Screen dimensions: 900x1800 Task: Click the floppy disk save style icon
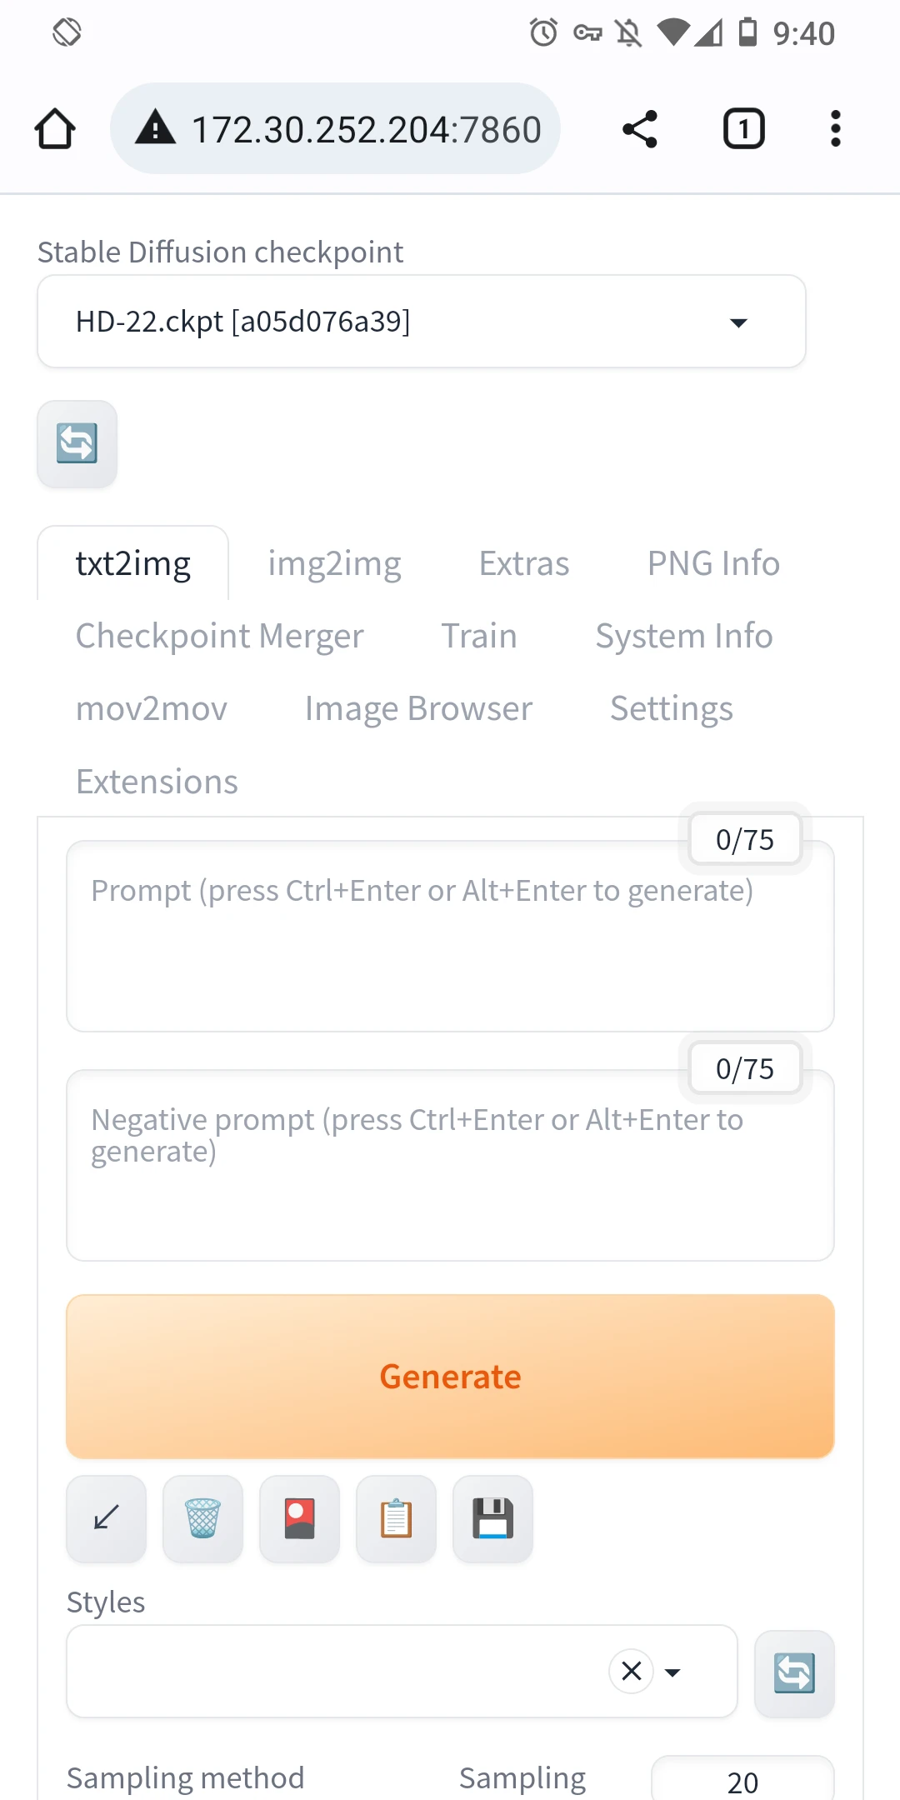492,1518
